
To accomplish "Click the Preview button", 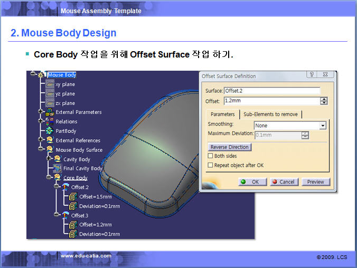I will [x=315, y=181].
